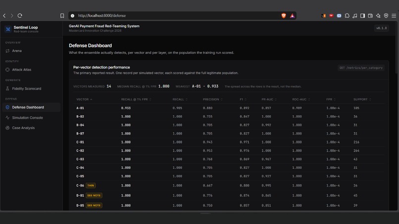Sort by the FPR column header
This screenshot has height=224, width=399.
point(331,100)
